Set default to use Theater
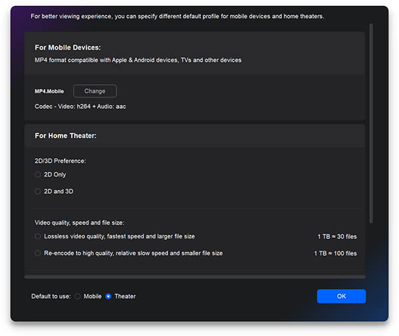This screenshot has width=399, height=336. click(108, 296)
